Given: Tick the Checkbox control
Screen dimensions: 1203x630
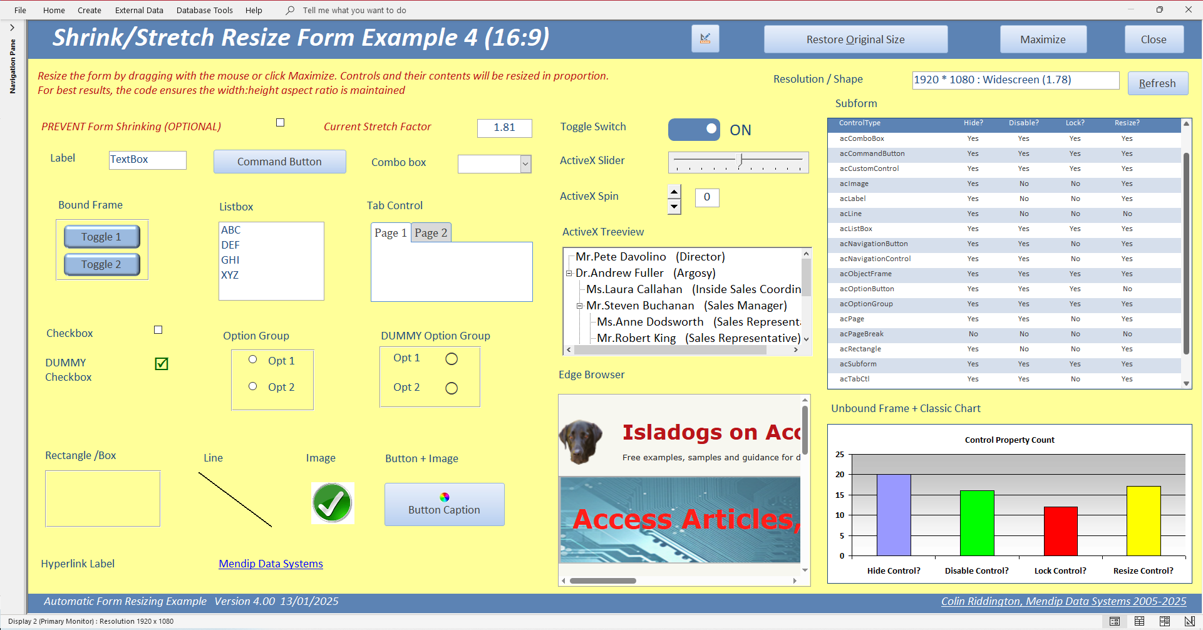Looking at the screenshot, I should click(x=158, y=330).
